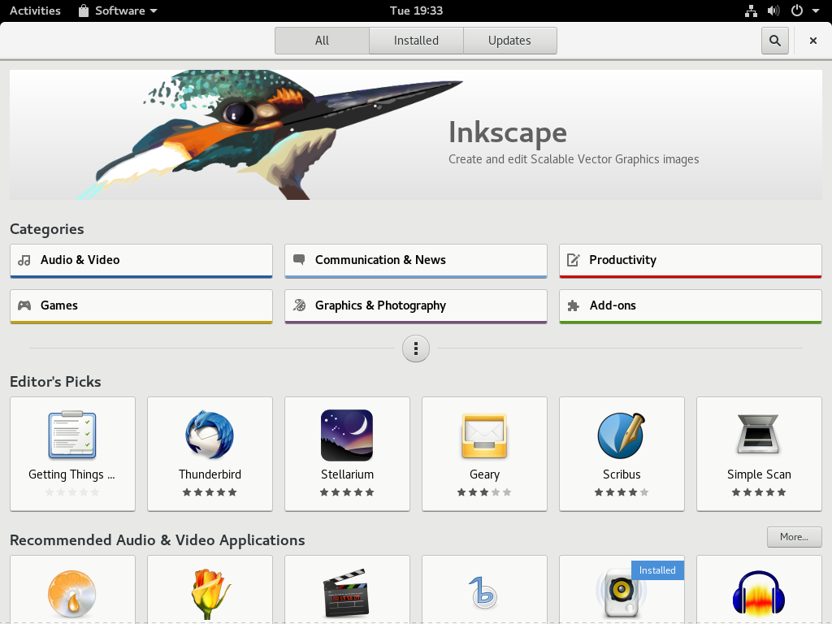Switch to the Updates tab
The height and width of the screenshot is (624, 832).
pos(509,41)
